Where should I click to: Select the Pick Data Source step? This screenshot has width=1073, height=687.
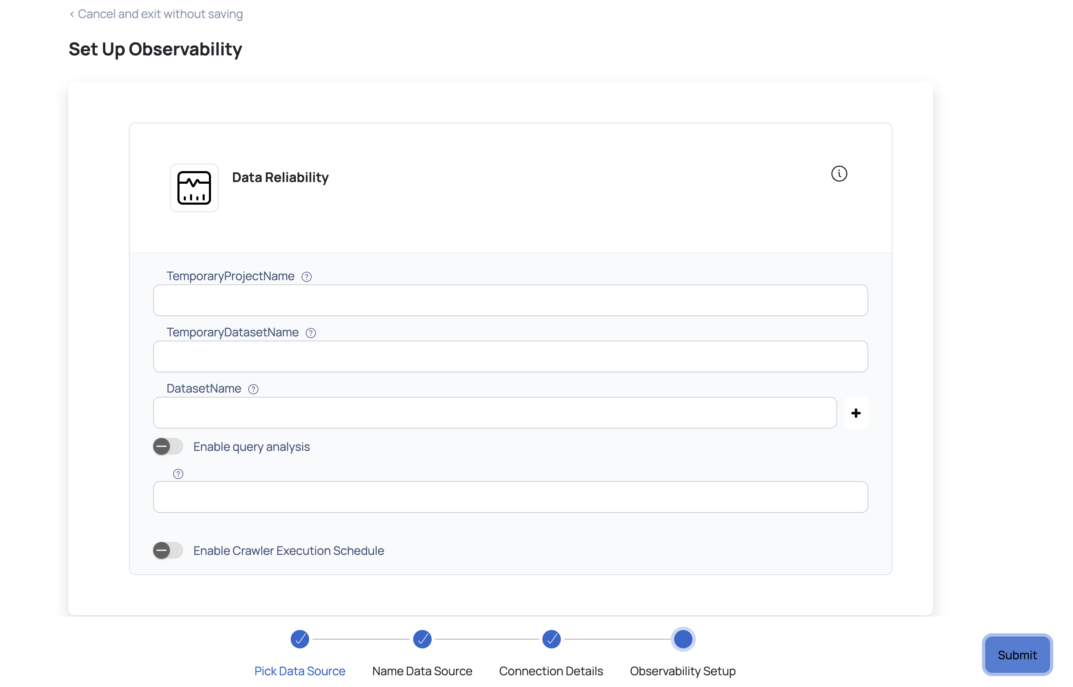300,639
